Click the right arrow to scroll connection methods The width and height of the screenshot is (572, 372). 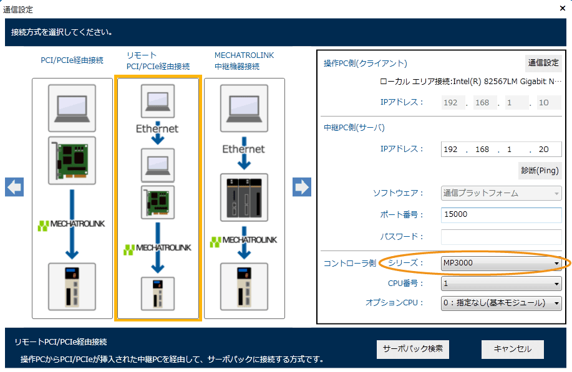(302, 187)
